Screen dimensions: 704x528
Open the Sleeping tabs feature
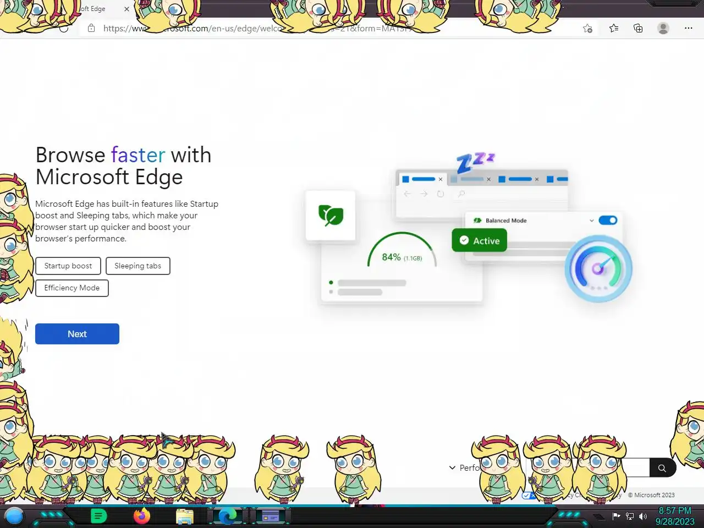(x=137, y=266)
